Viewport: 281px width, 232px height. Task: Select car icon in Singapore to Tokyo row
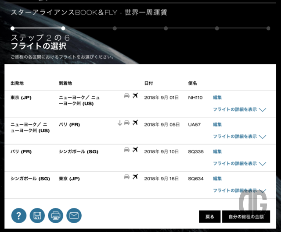127,177
